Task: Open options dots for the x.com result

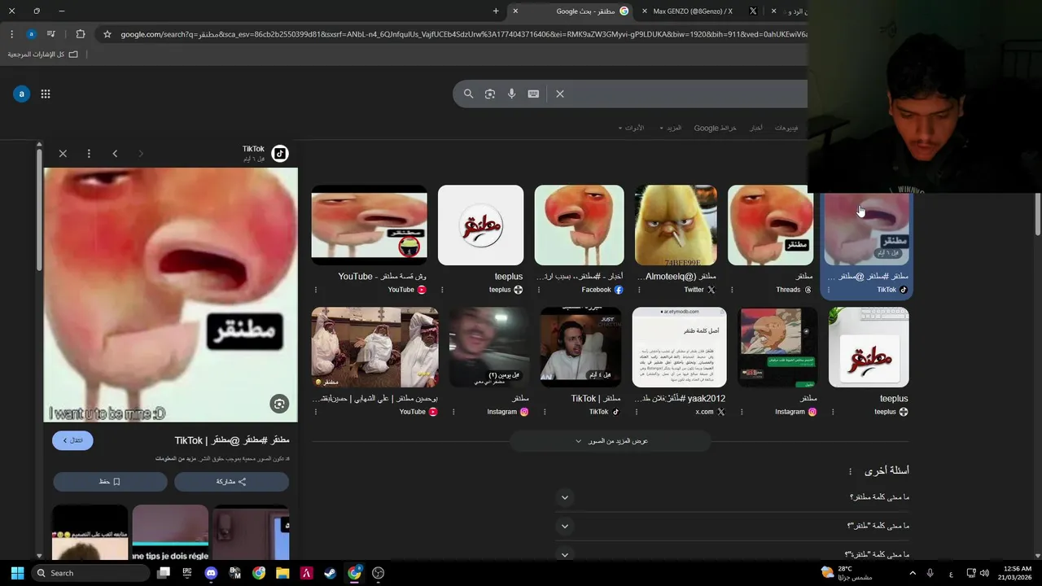Action: (x=637, y=412)
